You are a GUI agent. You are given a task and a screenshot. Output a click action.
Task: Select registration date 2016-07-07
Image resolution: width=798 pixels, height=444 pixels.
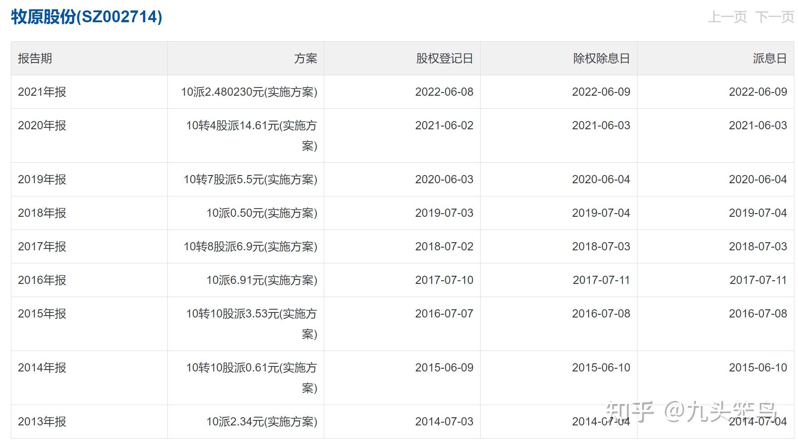pos(444,314)
